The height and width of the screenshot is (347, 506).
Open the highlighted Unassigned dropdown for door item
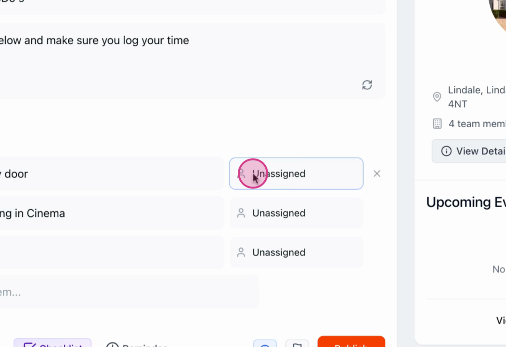(296, 173)
